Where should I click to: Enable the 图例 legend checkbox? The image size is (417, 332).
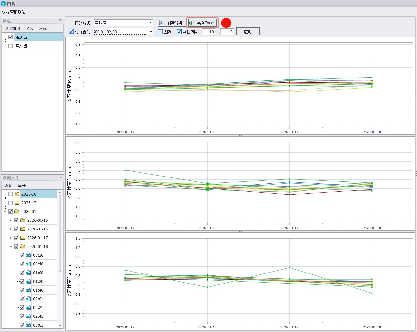160,32
